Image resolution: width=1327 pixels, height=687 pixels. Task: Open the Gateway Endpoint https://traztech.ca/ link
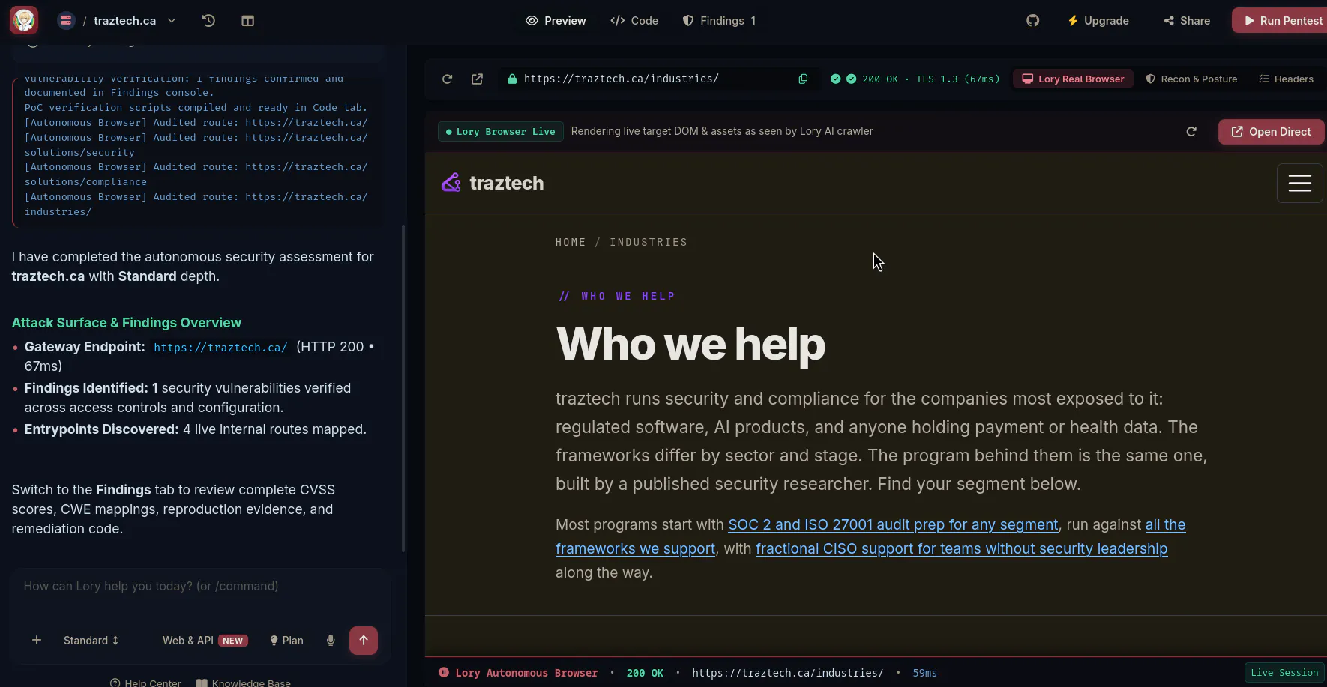pyautogui.click(x=220, y=347)
